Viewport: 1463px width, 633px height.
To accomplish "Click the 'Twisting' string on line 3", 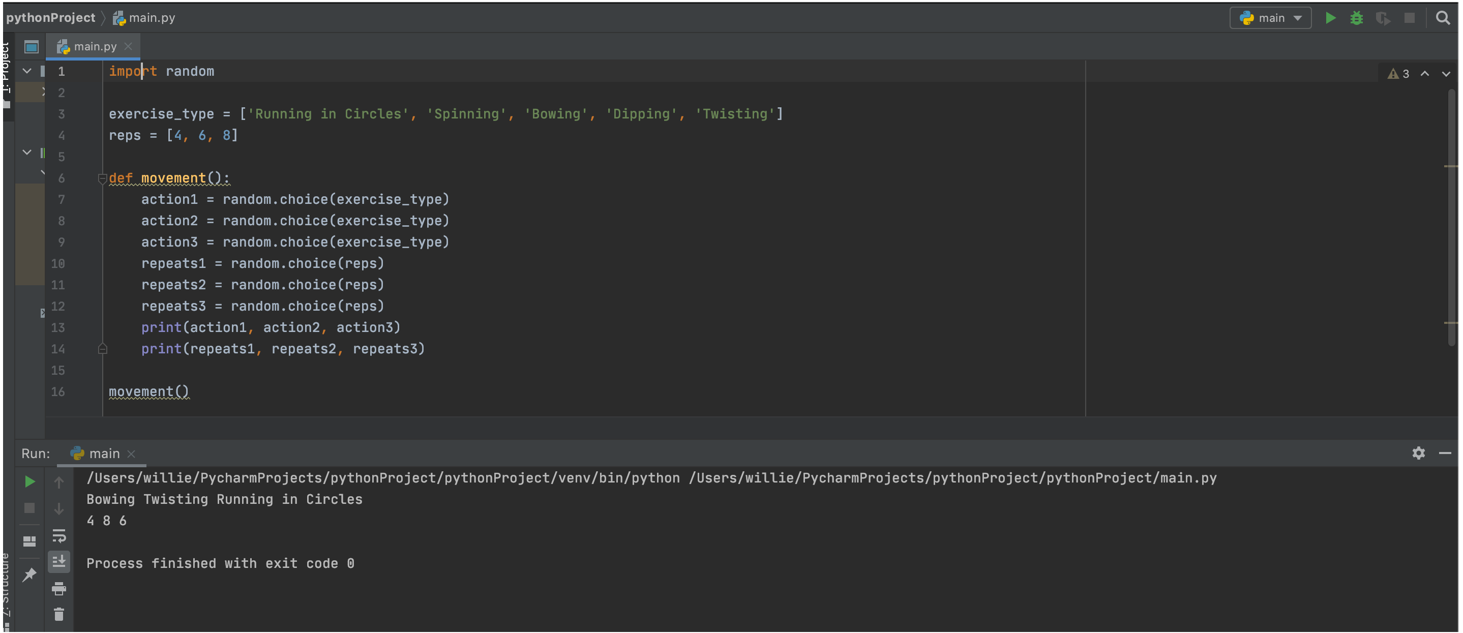I will pos(735,114).
